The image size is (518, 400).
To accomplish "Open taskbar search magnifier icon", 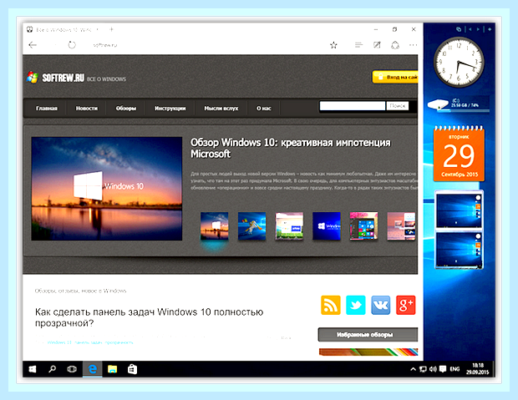I will coord(52,369).
